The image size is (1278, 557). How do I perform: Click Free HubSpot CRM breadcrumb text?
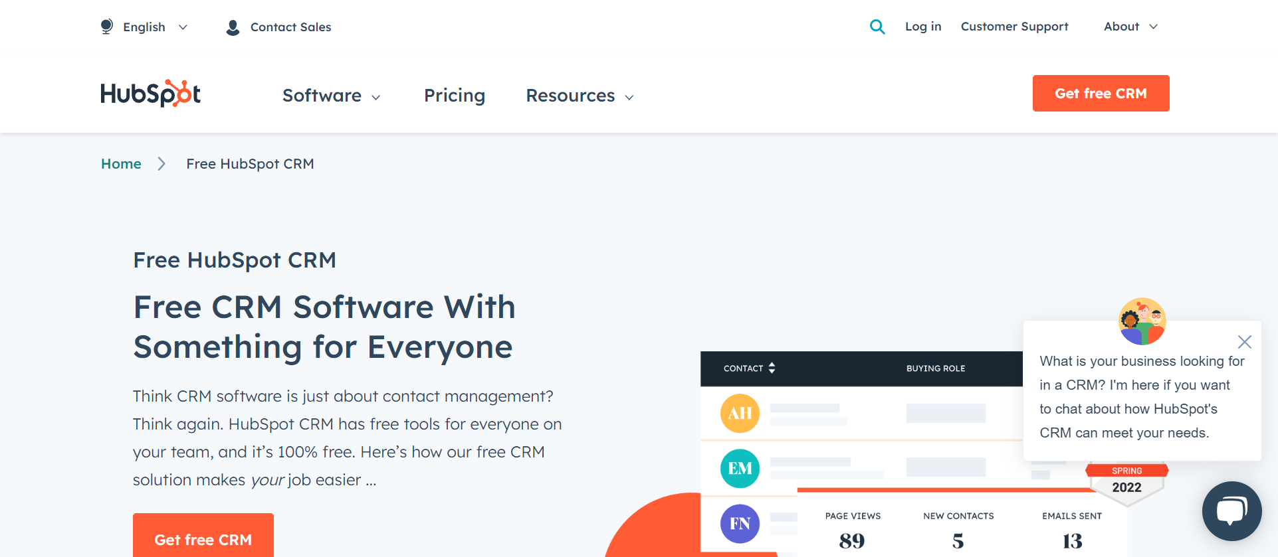[x=250, y=164]
